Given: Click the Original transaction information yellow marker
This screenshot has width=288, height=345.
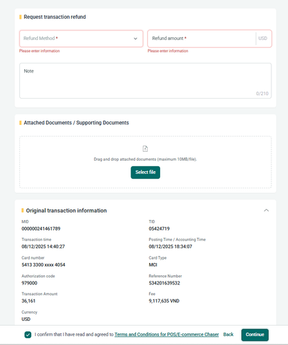Looking at the screenshot, I should point(23,210).
